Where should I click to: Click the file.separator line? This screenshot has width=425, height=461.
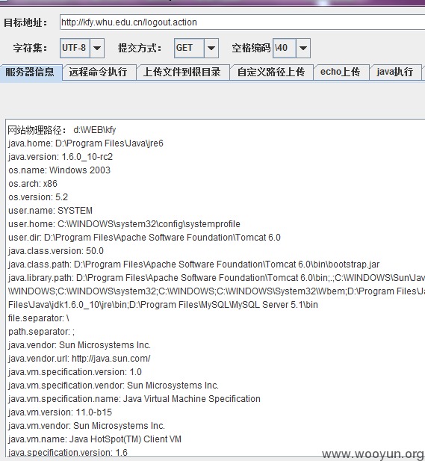click(39, 318)
